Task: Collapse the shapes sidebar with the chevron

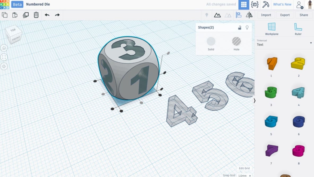Action: (255, 101)
